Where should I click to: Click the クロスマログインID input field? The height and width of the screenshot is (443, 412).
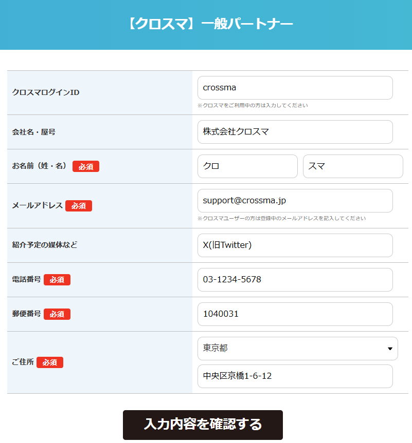pyautogui.click(x=295, y=88)
